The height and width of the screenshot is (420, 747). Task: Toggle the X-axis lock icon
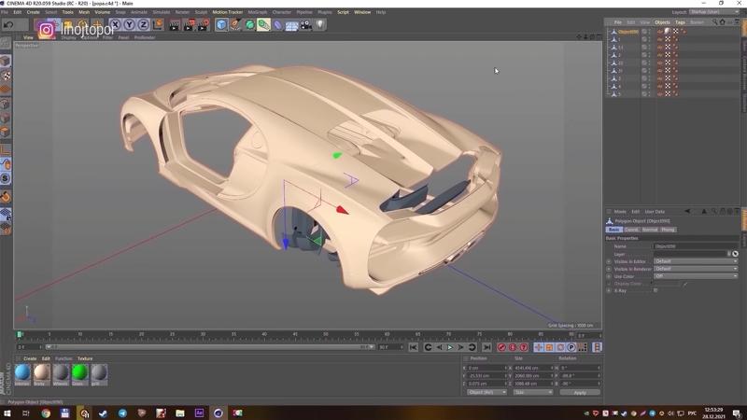coord(115,25)
